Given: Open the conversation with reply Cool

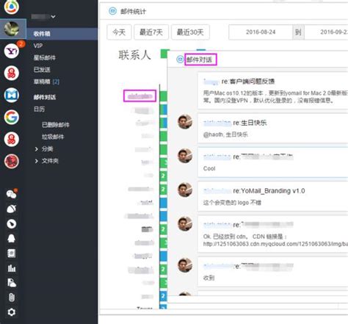Looking at the screenshot, I should click(272, 162).
